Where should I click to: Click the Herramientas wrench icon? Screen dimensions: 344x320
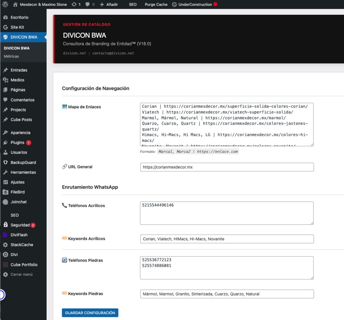[5, 172]
